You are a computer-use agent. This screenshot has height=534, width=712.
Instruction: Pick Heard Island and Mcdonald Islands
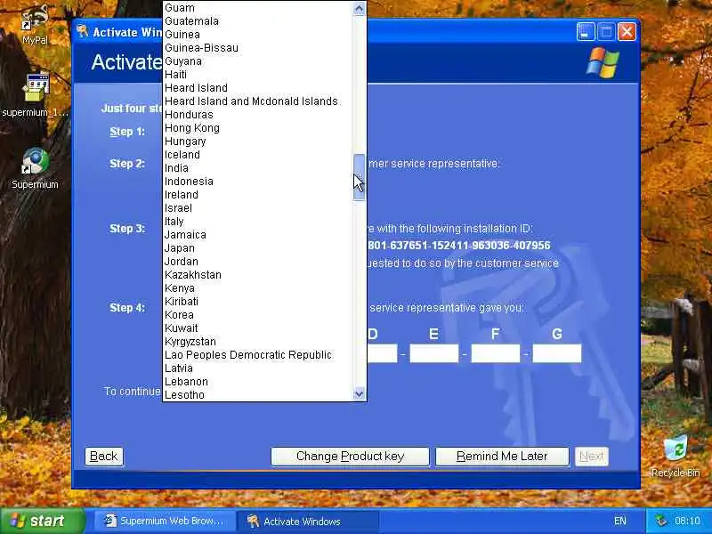click(x=258, y=101)
